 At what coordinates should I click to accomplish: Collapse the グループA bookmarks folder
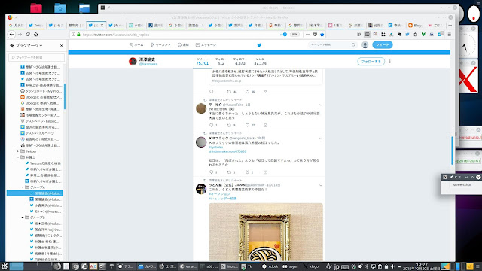[x=23, y=187]
